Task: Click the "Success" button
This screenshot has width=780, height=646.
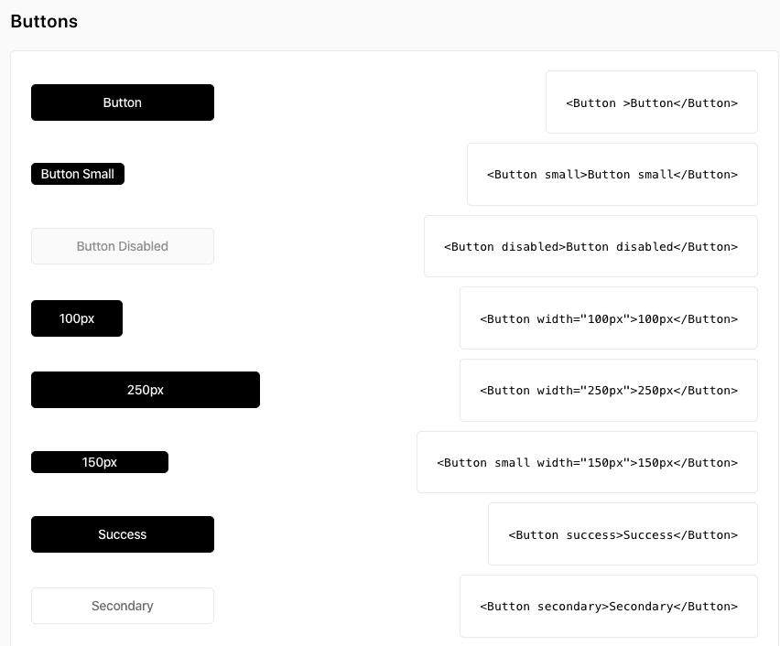Action: point(123,534)
